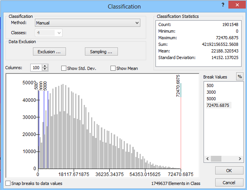Image resolution: width=247 pixels, height=190 pixels.
Task: Decrease Columns value with down arrow
Action: click(x=45, y=70)
